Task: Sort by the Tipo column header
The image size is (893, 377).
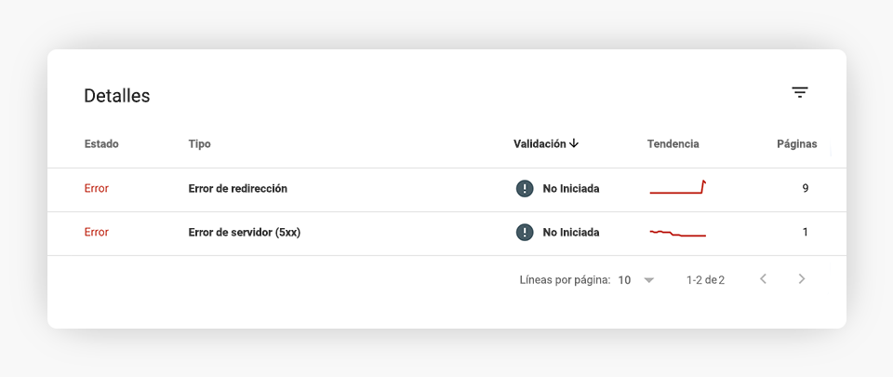Action: click(x=199, y=144)
